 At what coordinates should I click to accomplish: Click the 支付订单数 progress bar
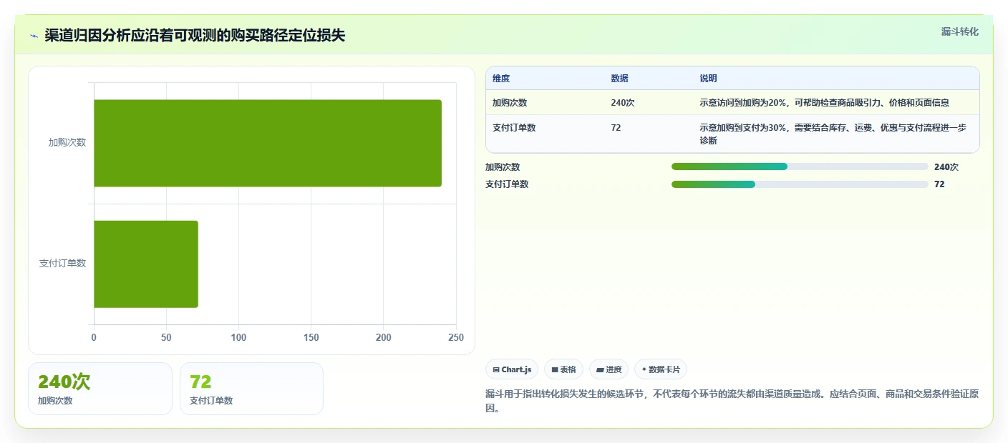[800, 184]
